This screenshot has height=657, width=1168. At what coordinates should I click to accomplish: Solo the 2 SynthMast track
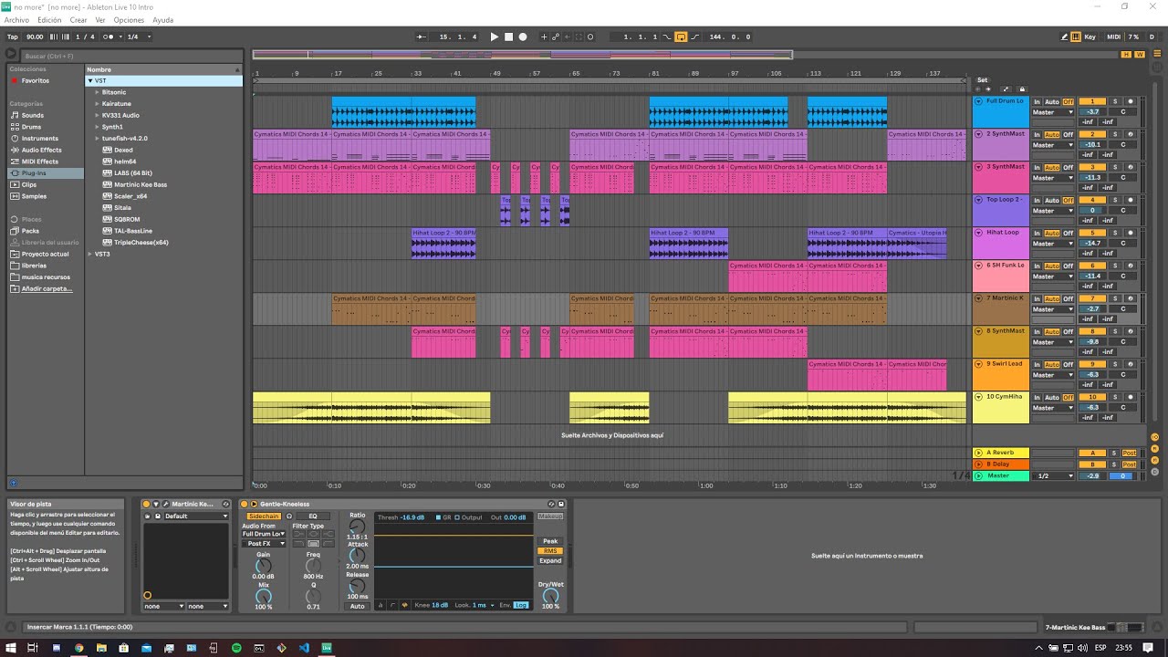point(1114,134)
